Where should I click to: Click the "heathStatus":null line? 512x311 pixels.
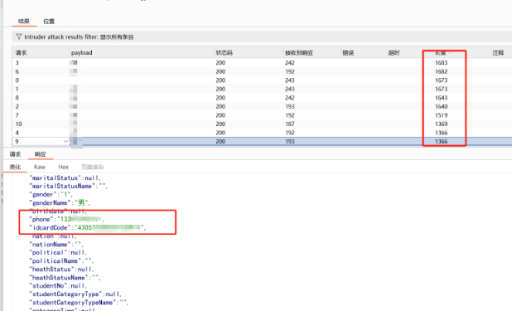[61, 270]
